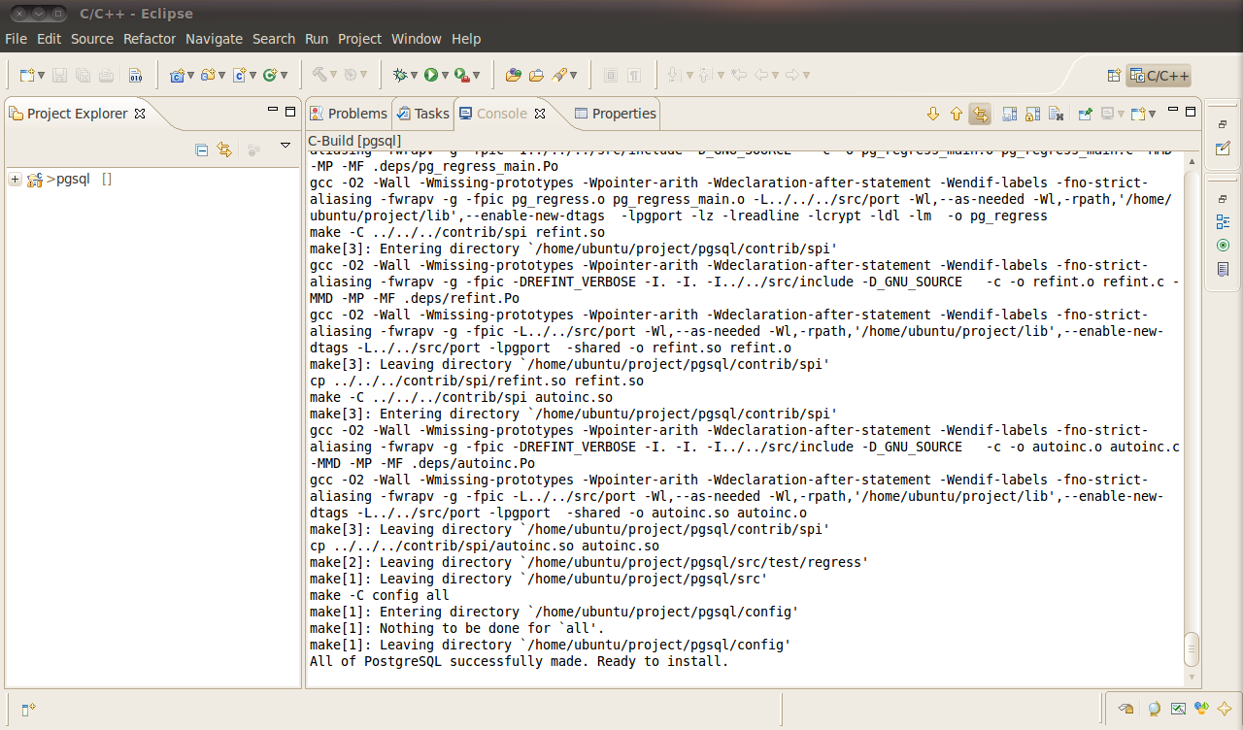Click the Debug bug icon in toolbar
Screen dimensions: 1243x730
tap(399, 75)
